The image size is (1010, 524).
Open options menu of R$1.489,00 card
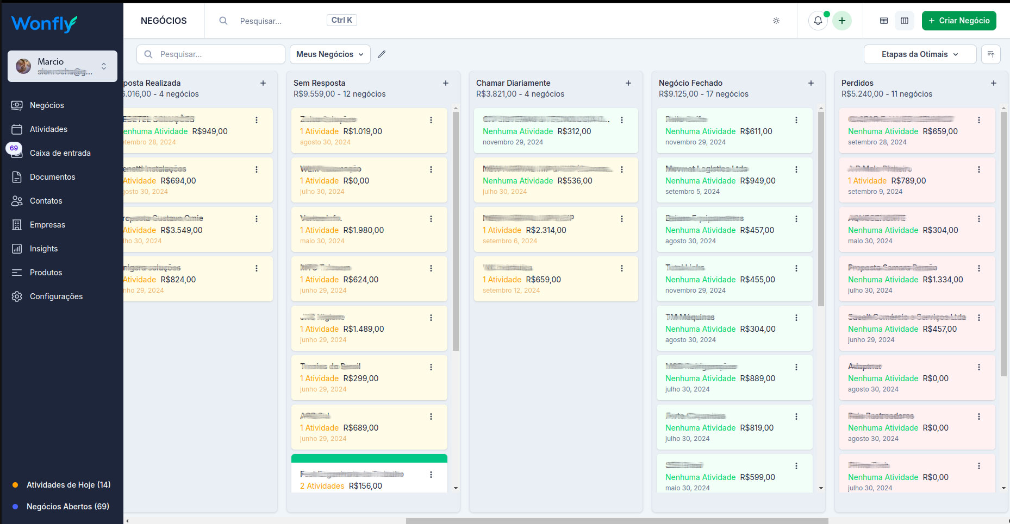click(431, 318)
